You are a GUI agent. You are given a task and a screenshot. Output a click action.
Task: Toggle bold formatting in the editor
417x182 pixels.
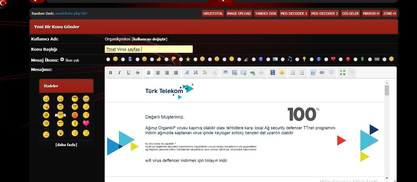(x=110, y=73)
